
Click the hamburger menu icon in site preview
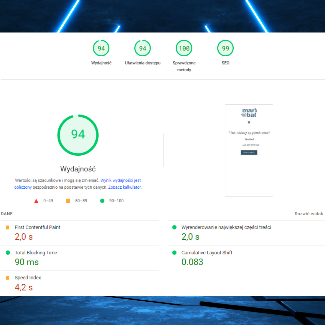pos(249,122)
